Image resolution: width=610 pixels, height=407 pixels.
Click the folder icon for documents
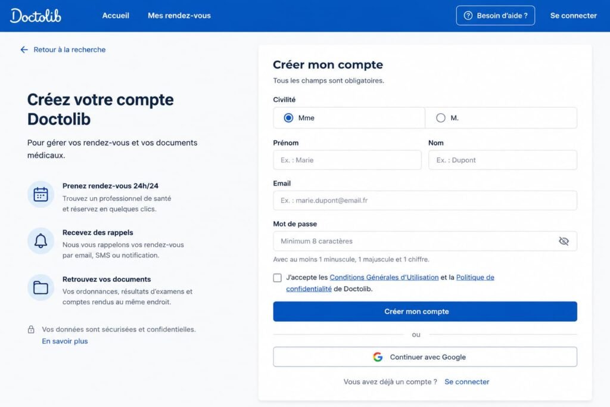[x=41, y=288]
